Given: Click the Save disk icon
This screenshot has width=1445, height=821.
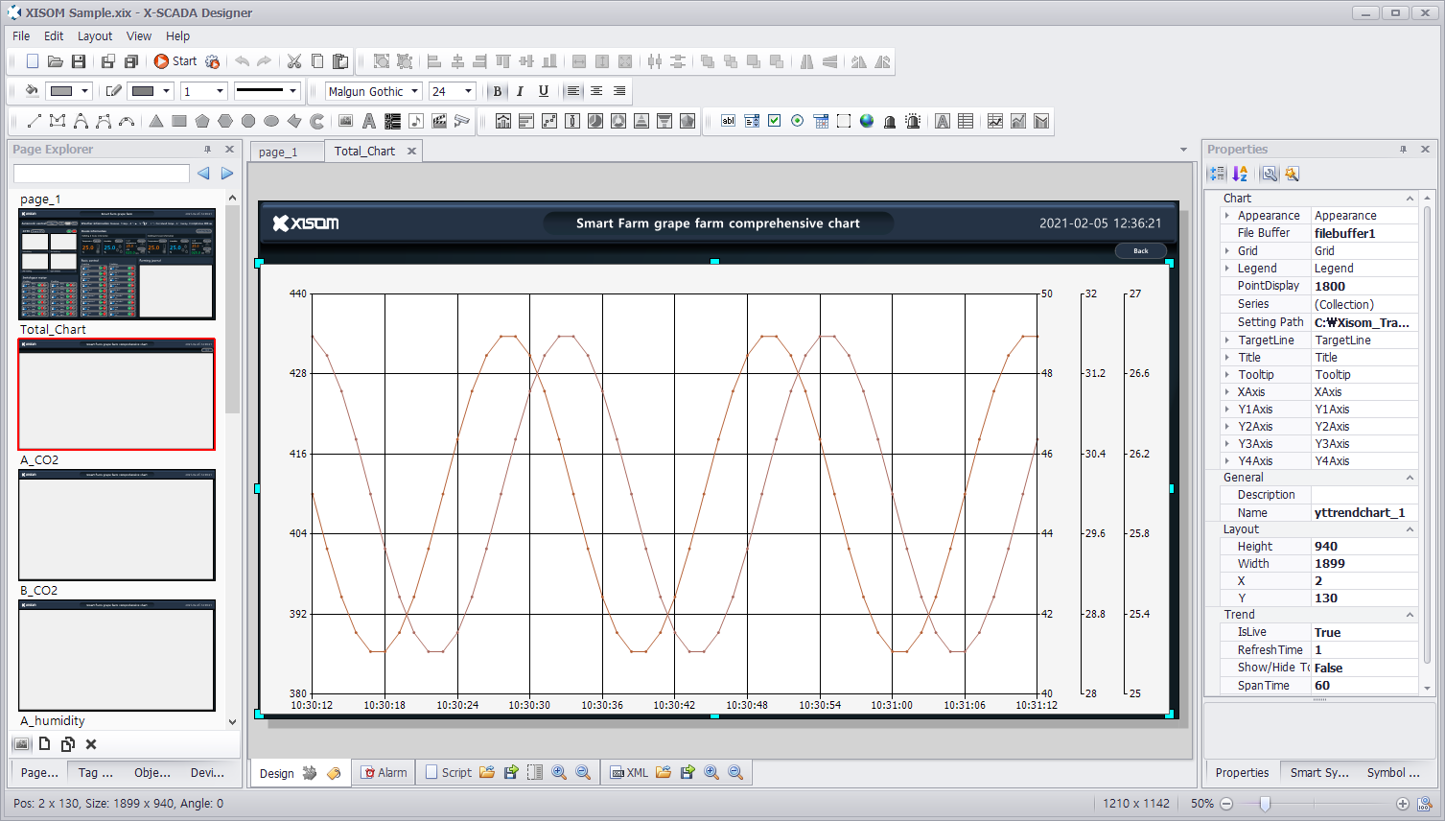Looking at the screenshot, I should click(x=79, y=61).
